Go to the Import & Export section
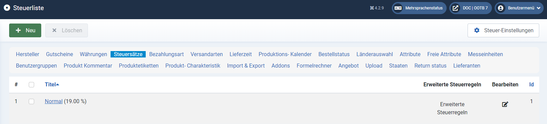 pyautogui.click(x=246, y=66)
